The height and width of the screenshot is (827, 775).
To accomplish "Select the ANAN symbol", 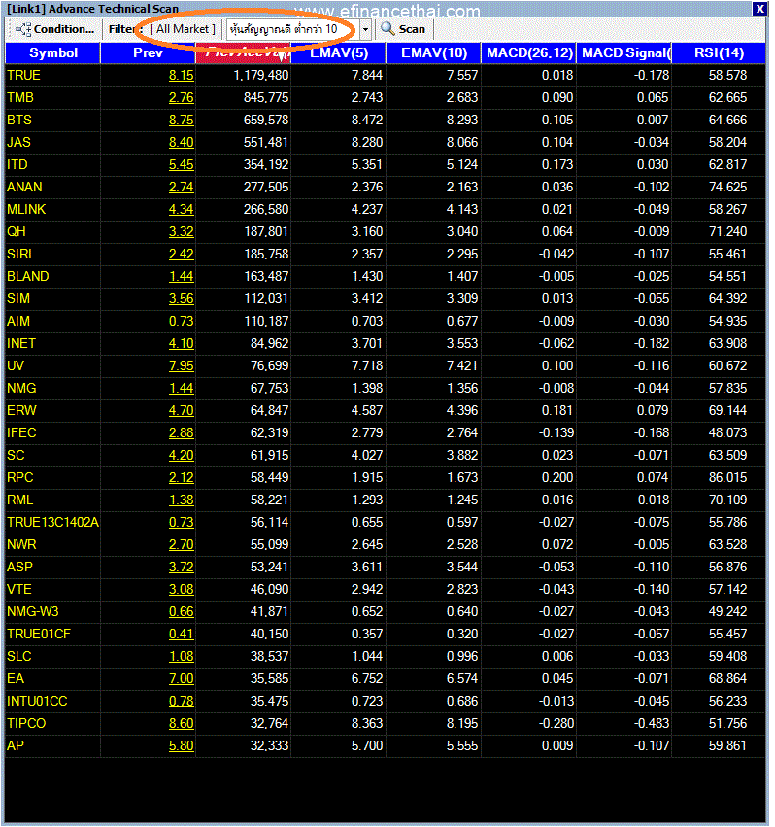I will coord(25,187).
